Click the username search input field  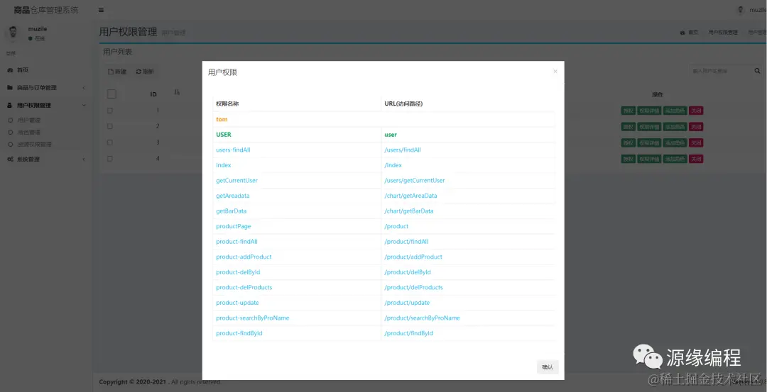(719, 71)
